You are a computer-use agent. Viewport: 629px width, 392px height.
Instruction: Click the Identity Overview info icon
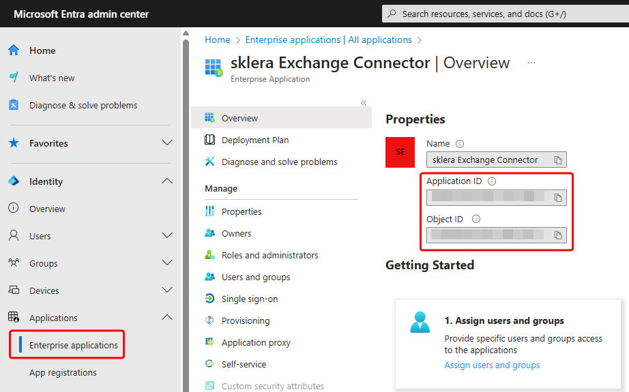[x=14, y=208]
